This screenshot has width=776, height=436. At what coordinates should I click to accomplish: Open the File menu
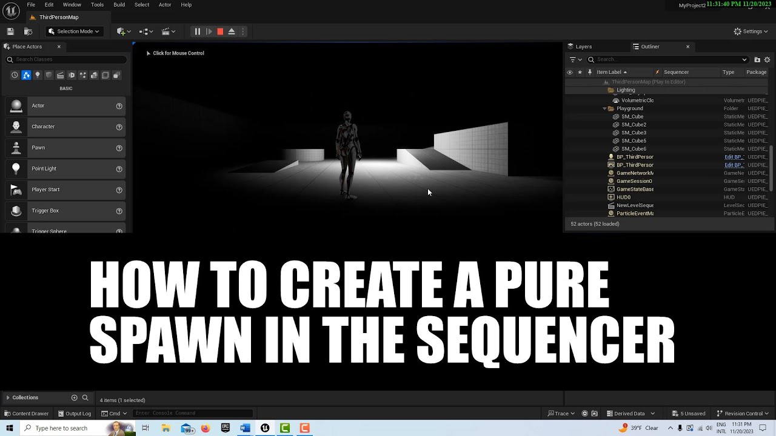click(x=31, y=5)
